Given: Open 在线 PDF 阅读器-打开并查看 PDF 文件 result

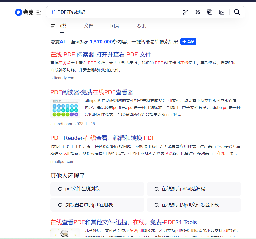Looking at the screenshot, I should tap(101, 54).
